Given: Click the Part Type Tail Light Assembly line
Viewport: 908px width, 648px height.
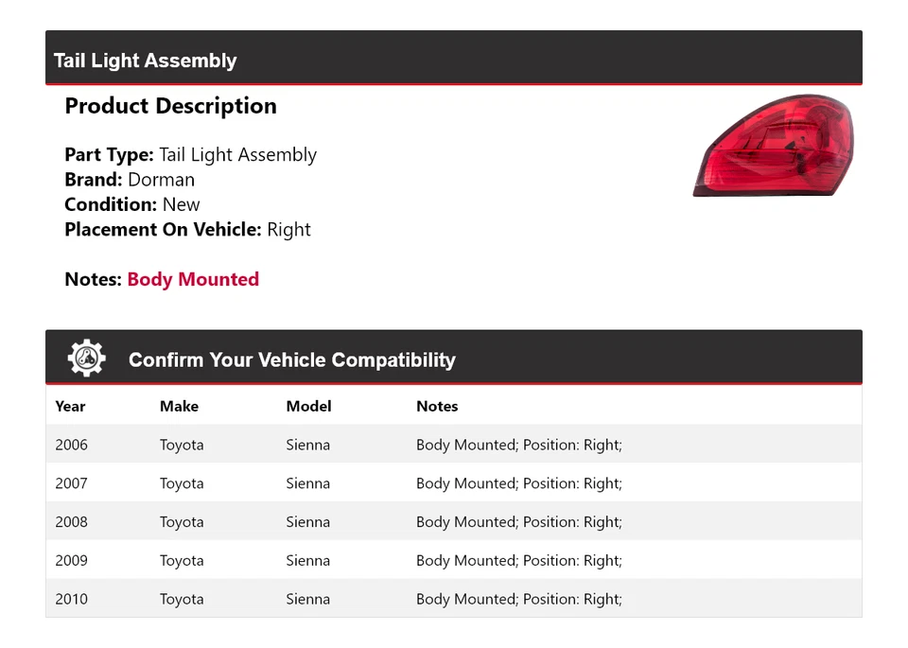Looking at the screenshot, I should click(190, 155).
